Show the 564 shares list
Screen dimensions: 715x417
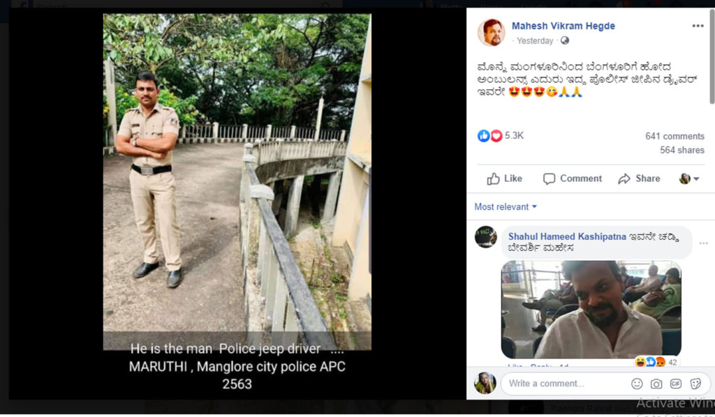click(681, 150)
